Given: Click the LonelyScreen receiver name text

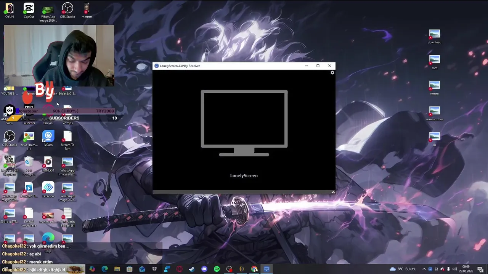Looking at the screenshot, I should [244, 175].
